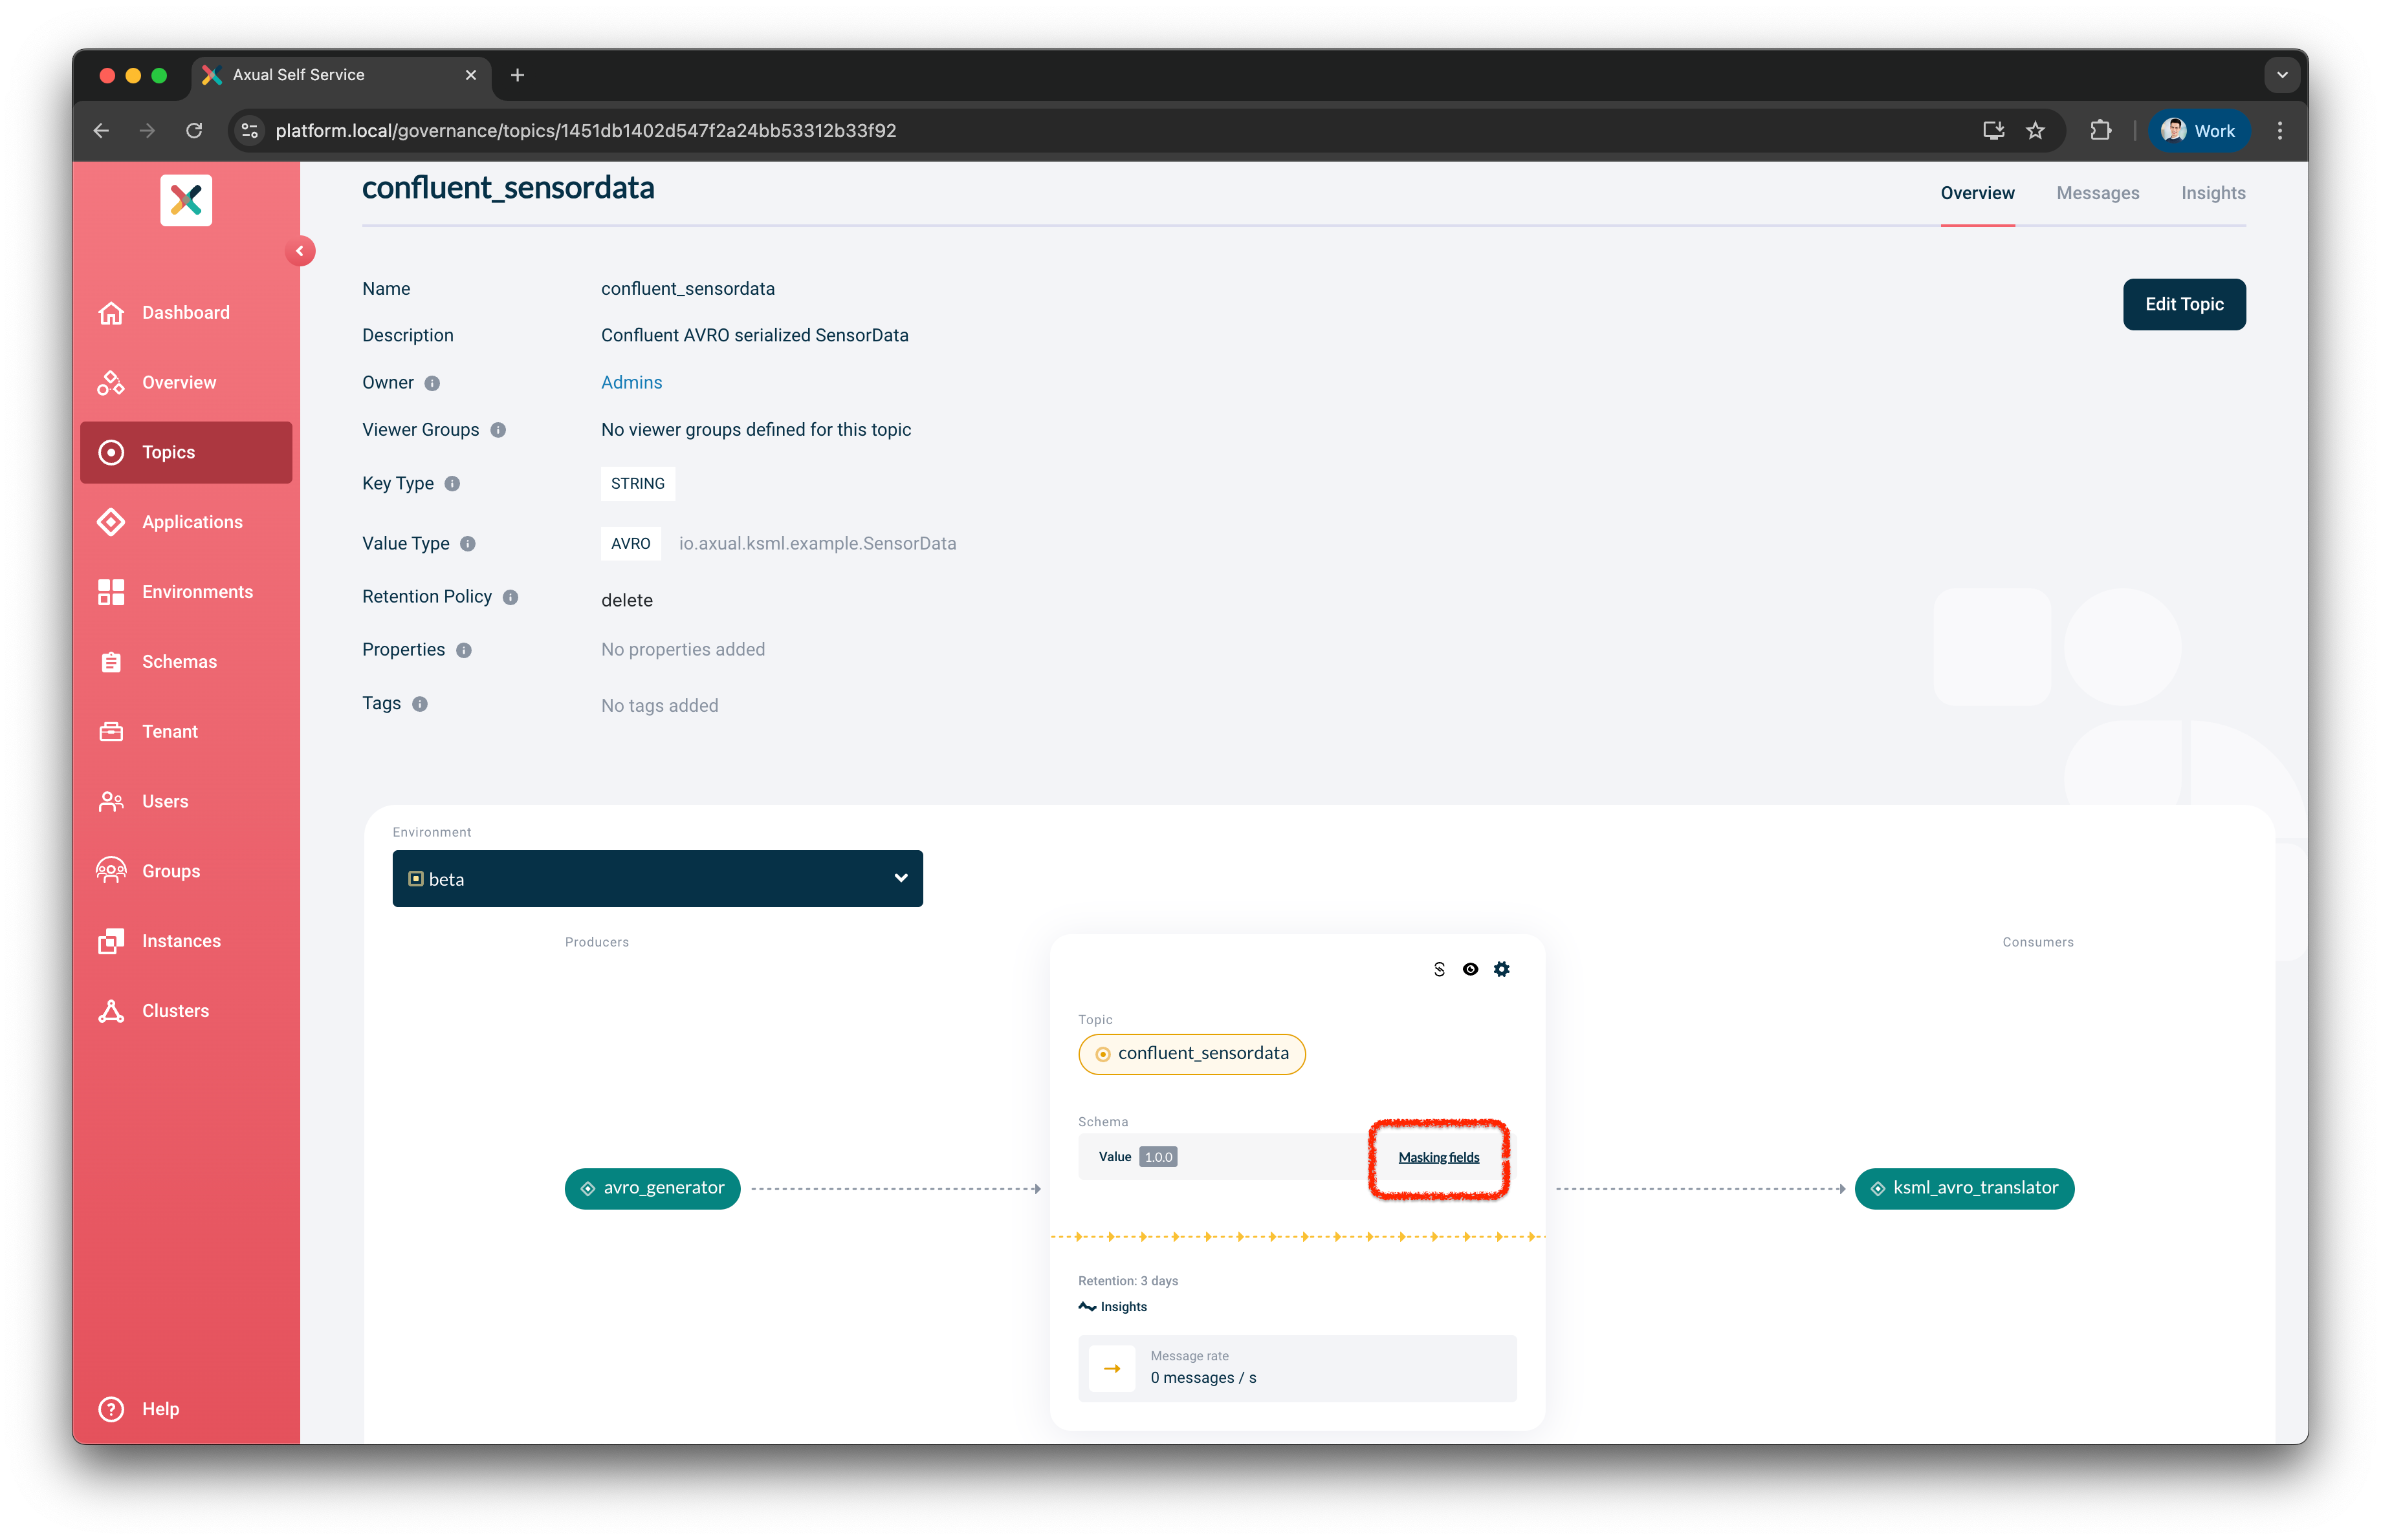Collapse the red sidebar with the chevron
The height and width of the screenshot is (1540, 2381).
click(x=301, y=251)
